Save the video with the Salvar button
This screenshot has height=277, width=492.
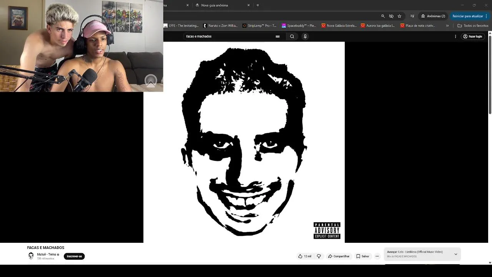pos(362,256)
